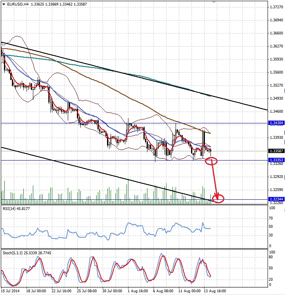The width and height of the screenshot is (285, 295).
Task: Click the RSI 70 level scale label
Action: [x=271, y=218]
